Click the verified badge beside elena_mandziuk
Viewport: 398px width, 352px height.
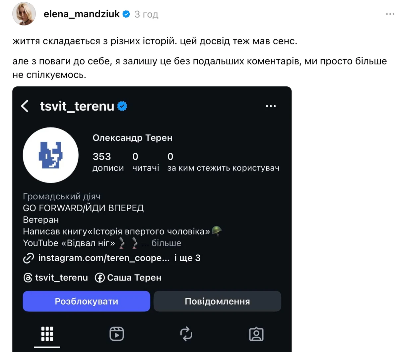point(126,14)
